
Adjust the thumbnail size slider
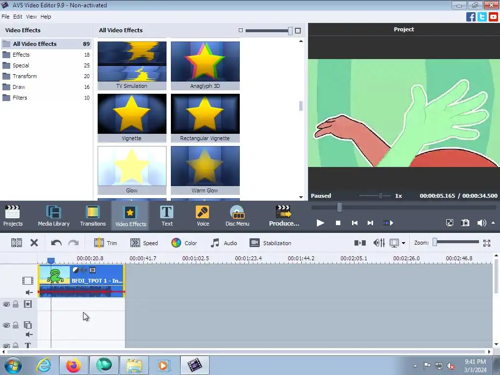coord(290,31)
